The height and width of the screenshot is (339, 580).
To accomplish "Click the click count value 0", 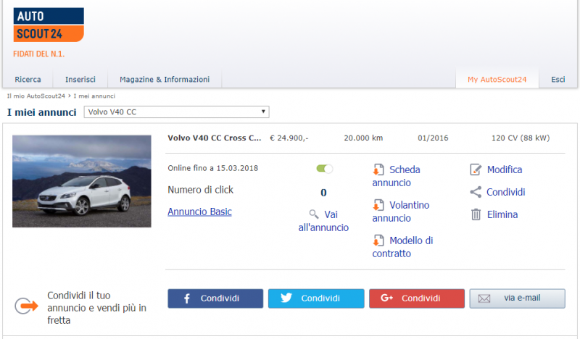I will pos(323,193).
